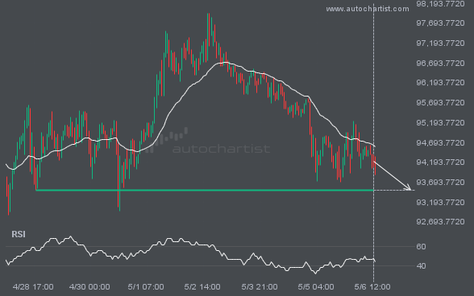Select price label 94,193.7720
Image resolution: width=474 pixels, height=296 pixels.
click(x=440, y=162)
